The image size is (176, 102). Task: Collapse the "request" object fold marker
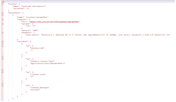point(3,20)
